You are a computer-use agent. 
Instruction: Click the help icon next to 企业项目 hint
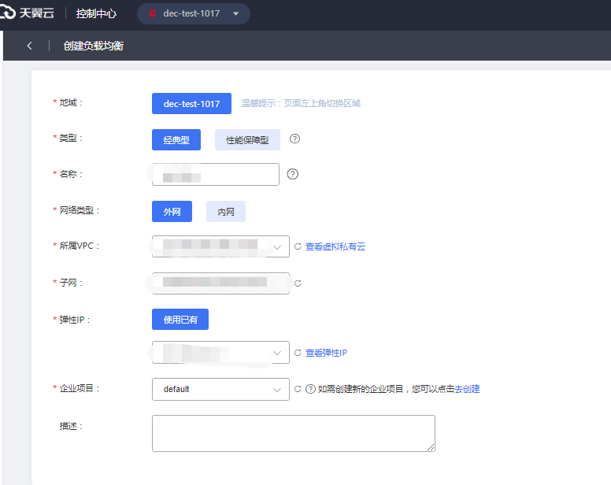tap(310, 389)
